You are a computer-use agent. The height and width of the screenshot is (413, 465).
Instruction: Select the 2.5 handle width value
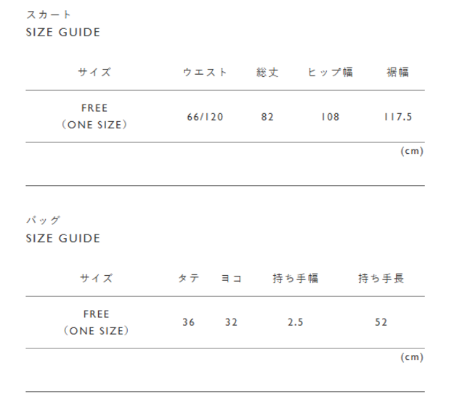295,322
